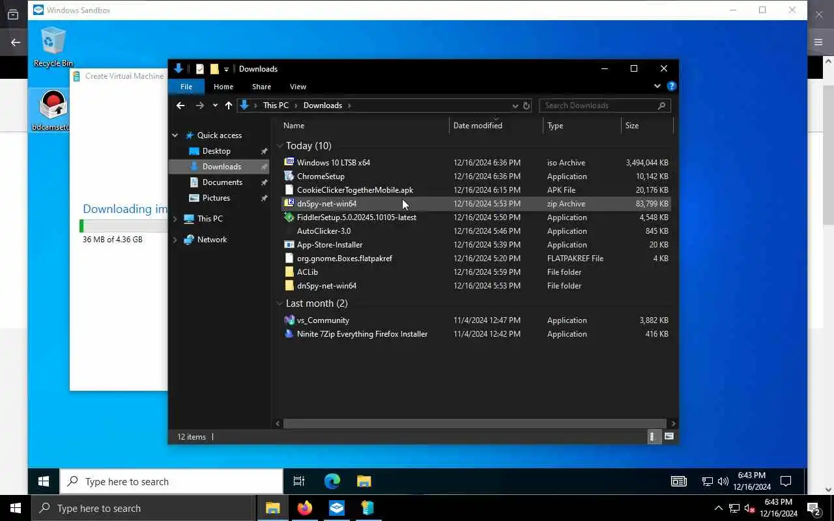Open the Home ribbon tab
This screenshot has width=834, height=521.
pos(223,86)
